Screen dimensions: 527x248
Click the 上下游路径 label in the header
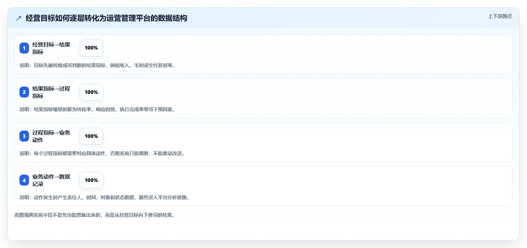click(500, 16)
